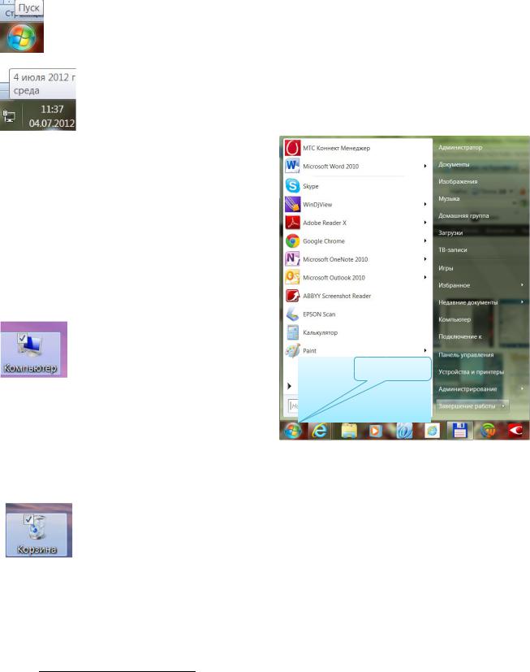Show all programs via the black arrow
Screen dimensions: 530x672
290,386
